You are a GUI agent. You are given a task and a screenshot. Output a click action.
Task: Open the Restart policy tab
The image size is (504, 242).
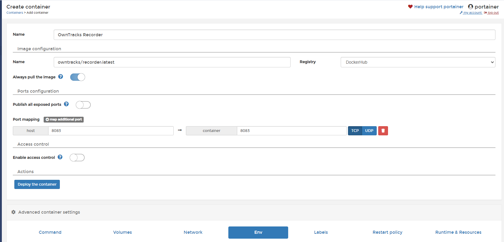[x=387, y=232]
